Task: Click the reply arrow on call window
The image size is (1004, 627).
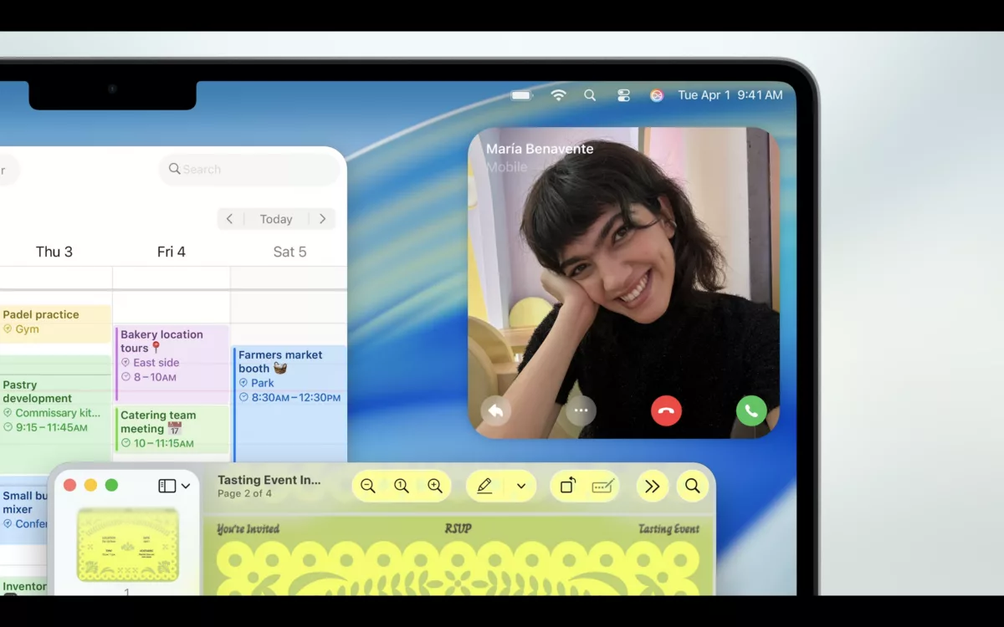Action: (495, 410)
